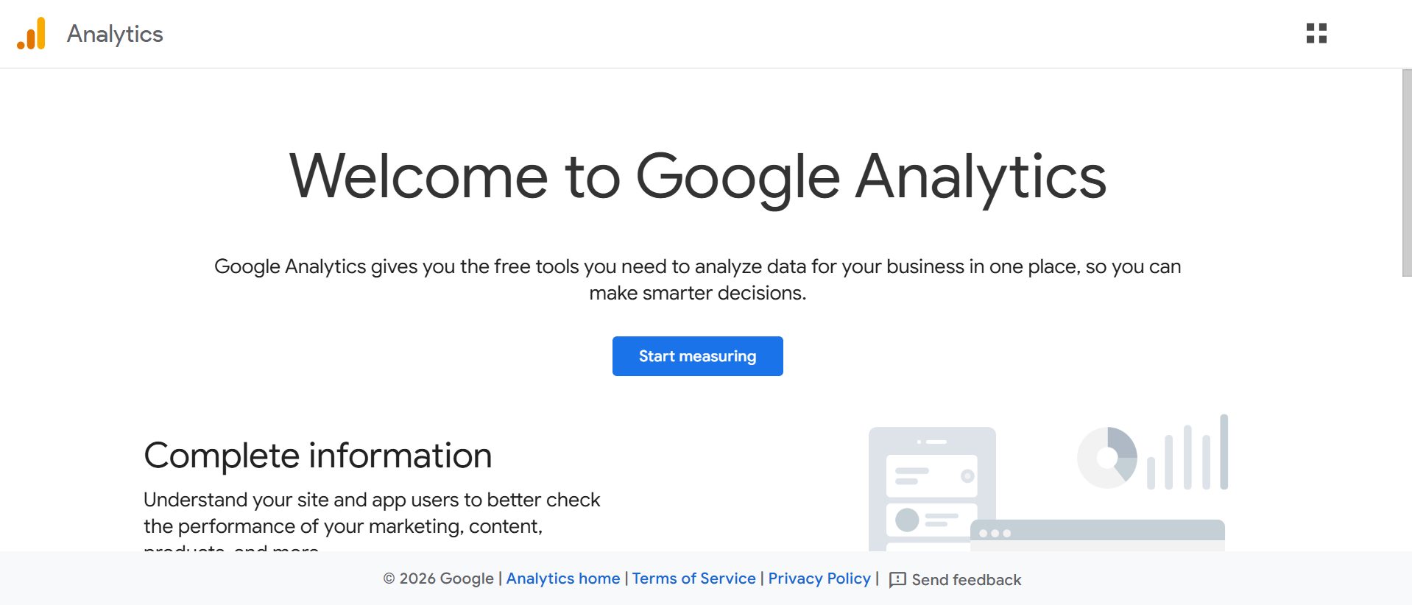Visit the Privacy Policy link
The image size is (1412, 605).
click(819, 579)
